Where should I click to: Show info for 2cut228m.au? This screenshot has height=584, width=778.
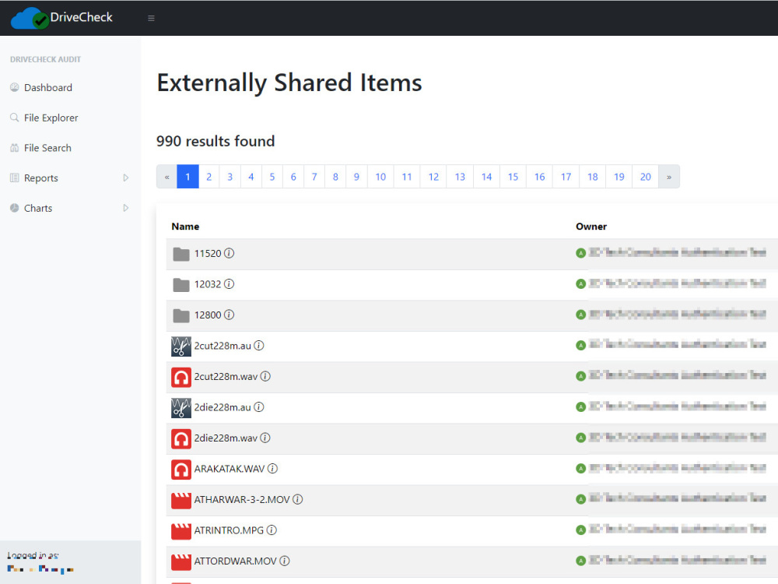coord(259,346)
